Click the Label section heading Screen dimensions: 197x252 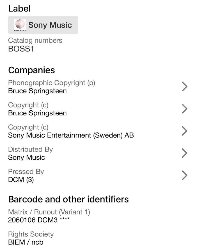[x=19, y=9]
